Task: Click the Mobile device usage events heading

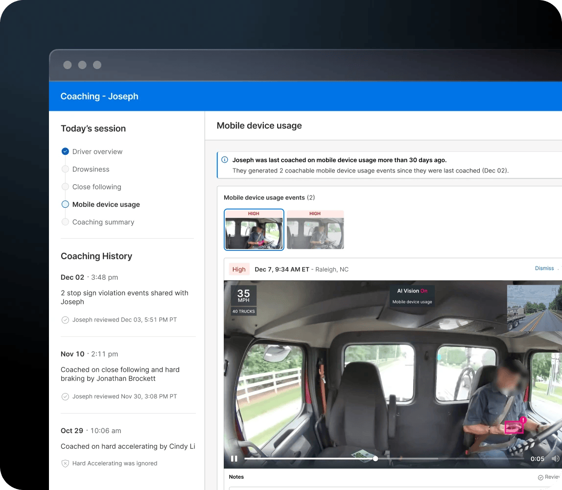Action: tap(269, 197)
